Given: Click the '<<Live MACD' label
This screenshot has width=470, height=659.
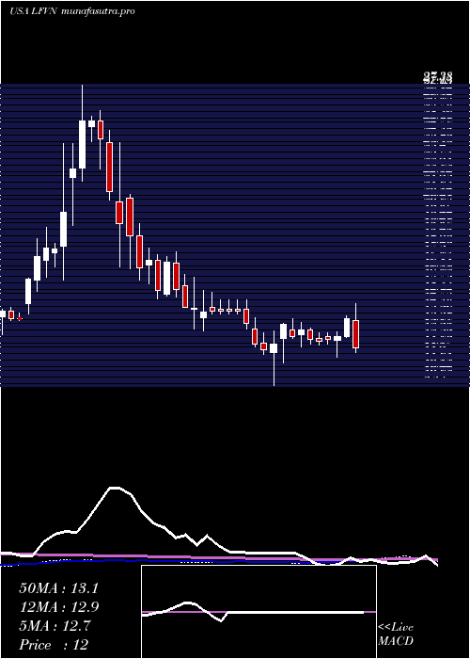Looking at the screenshot, I should click(x=396, y=635).
